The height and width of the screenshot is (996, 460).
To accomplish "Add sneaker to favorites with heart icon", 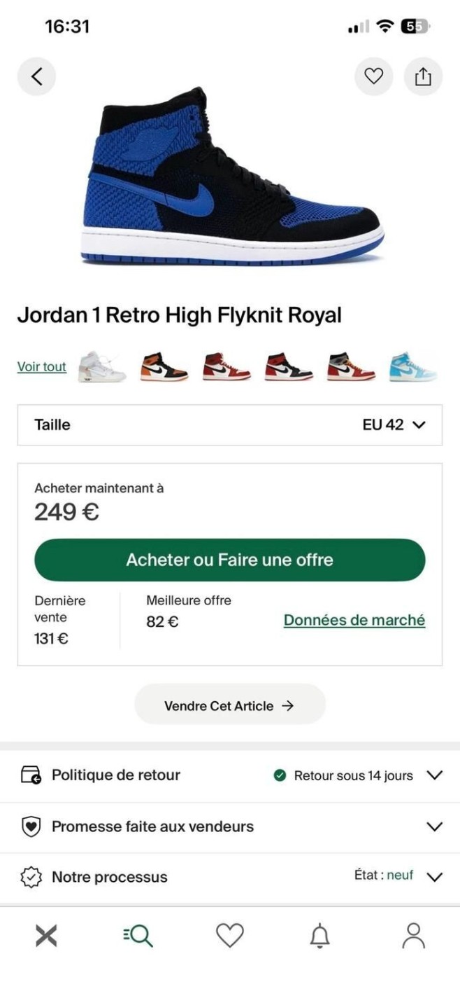I will pyautogui.click(x=374, y=76).
